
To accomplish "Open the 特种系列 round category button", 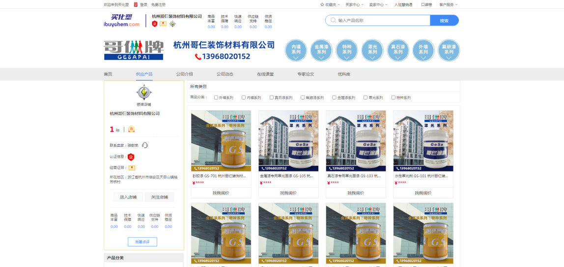I will (347, 50).
